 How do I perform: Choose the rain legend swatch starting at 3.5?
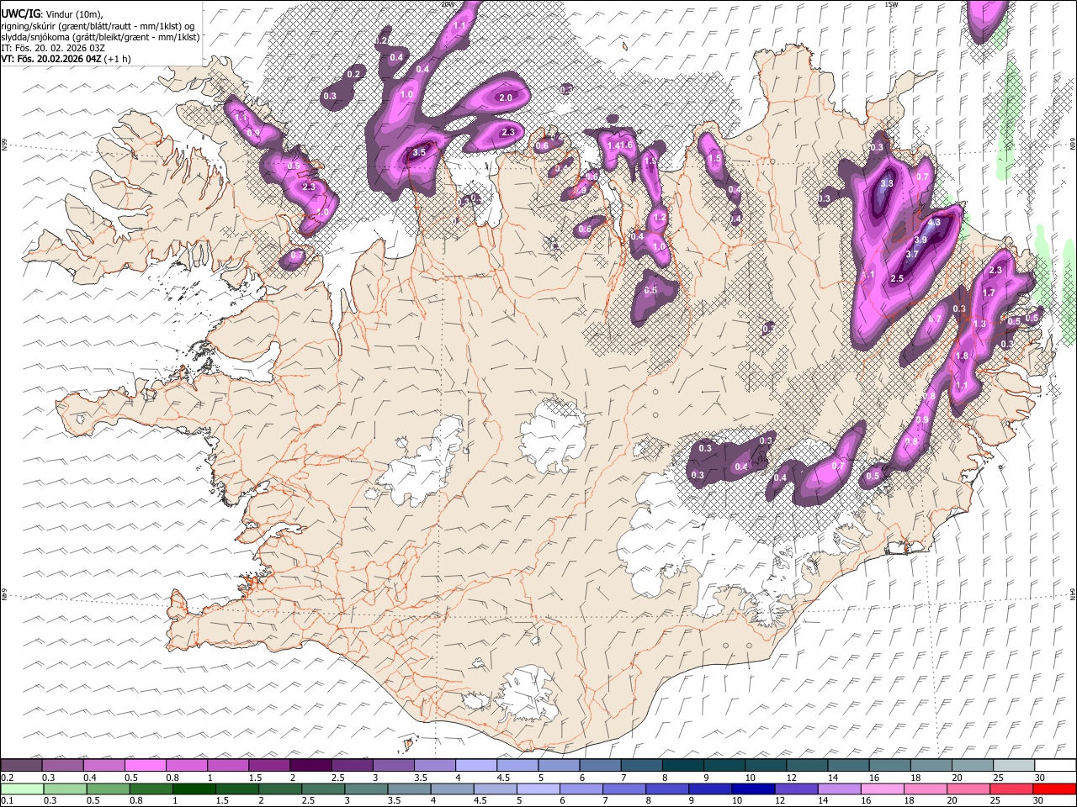(408, 789)
